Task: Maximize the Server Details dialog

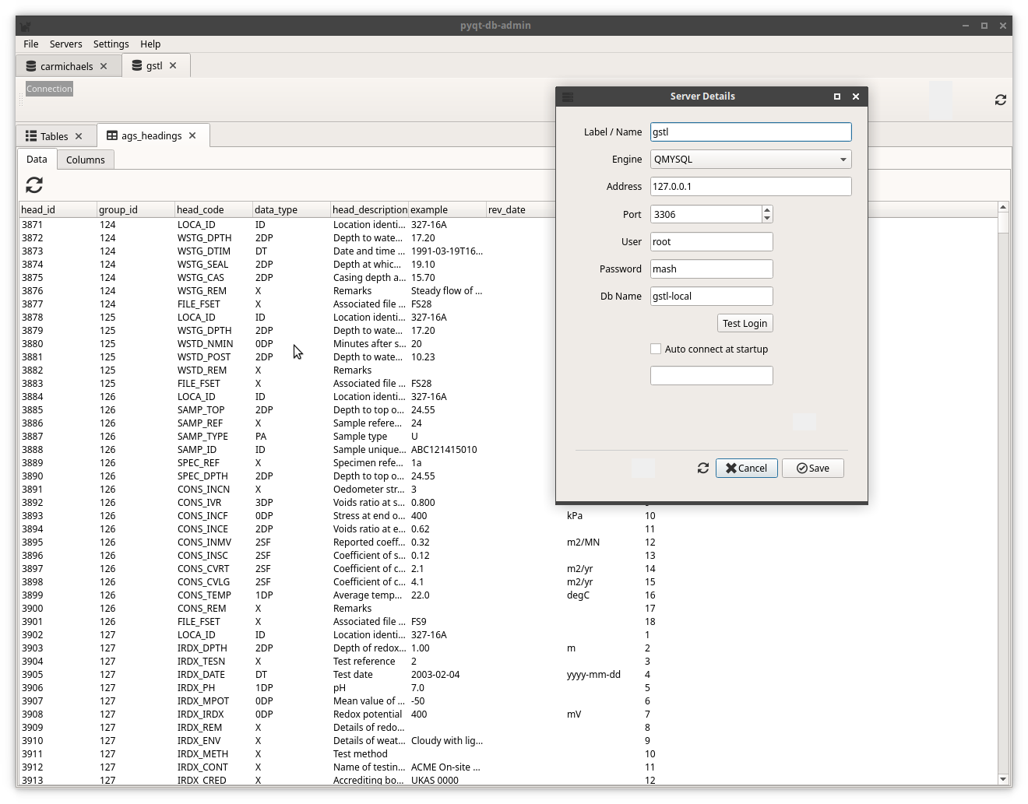Action: (x=837, y=97)
